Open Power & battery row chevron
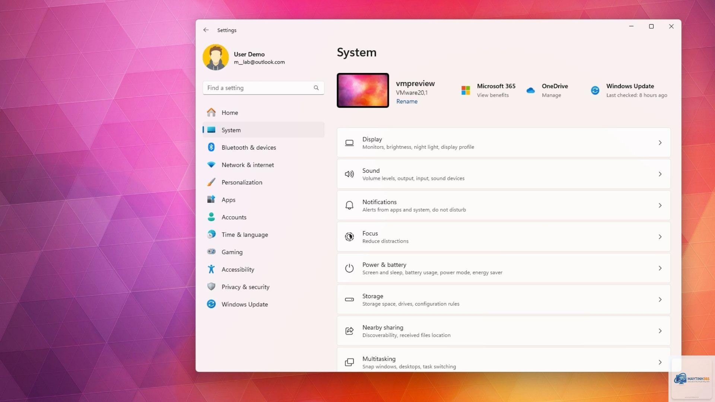Viewport: 715px width, 402px height. [x=660, y=268]
